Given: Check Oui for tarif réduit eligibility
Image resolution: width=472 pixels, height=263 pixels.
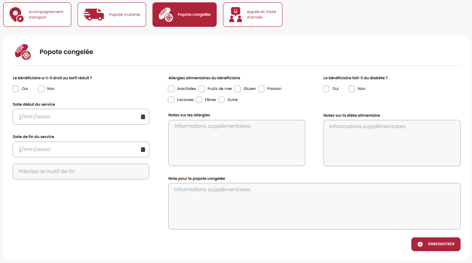Looking at the screenshot, I should (16, 89).
